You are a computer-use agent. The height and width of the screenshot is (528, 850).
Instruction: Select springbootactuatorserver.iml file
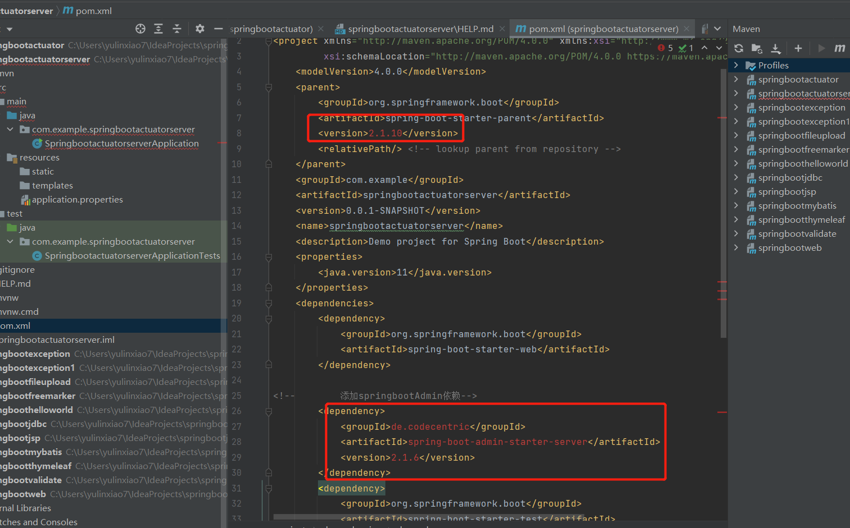pyautogui.click(x=57, y=339)
